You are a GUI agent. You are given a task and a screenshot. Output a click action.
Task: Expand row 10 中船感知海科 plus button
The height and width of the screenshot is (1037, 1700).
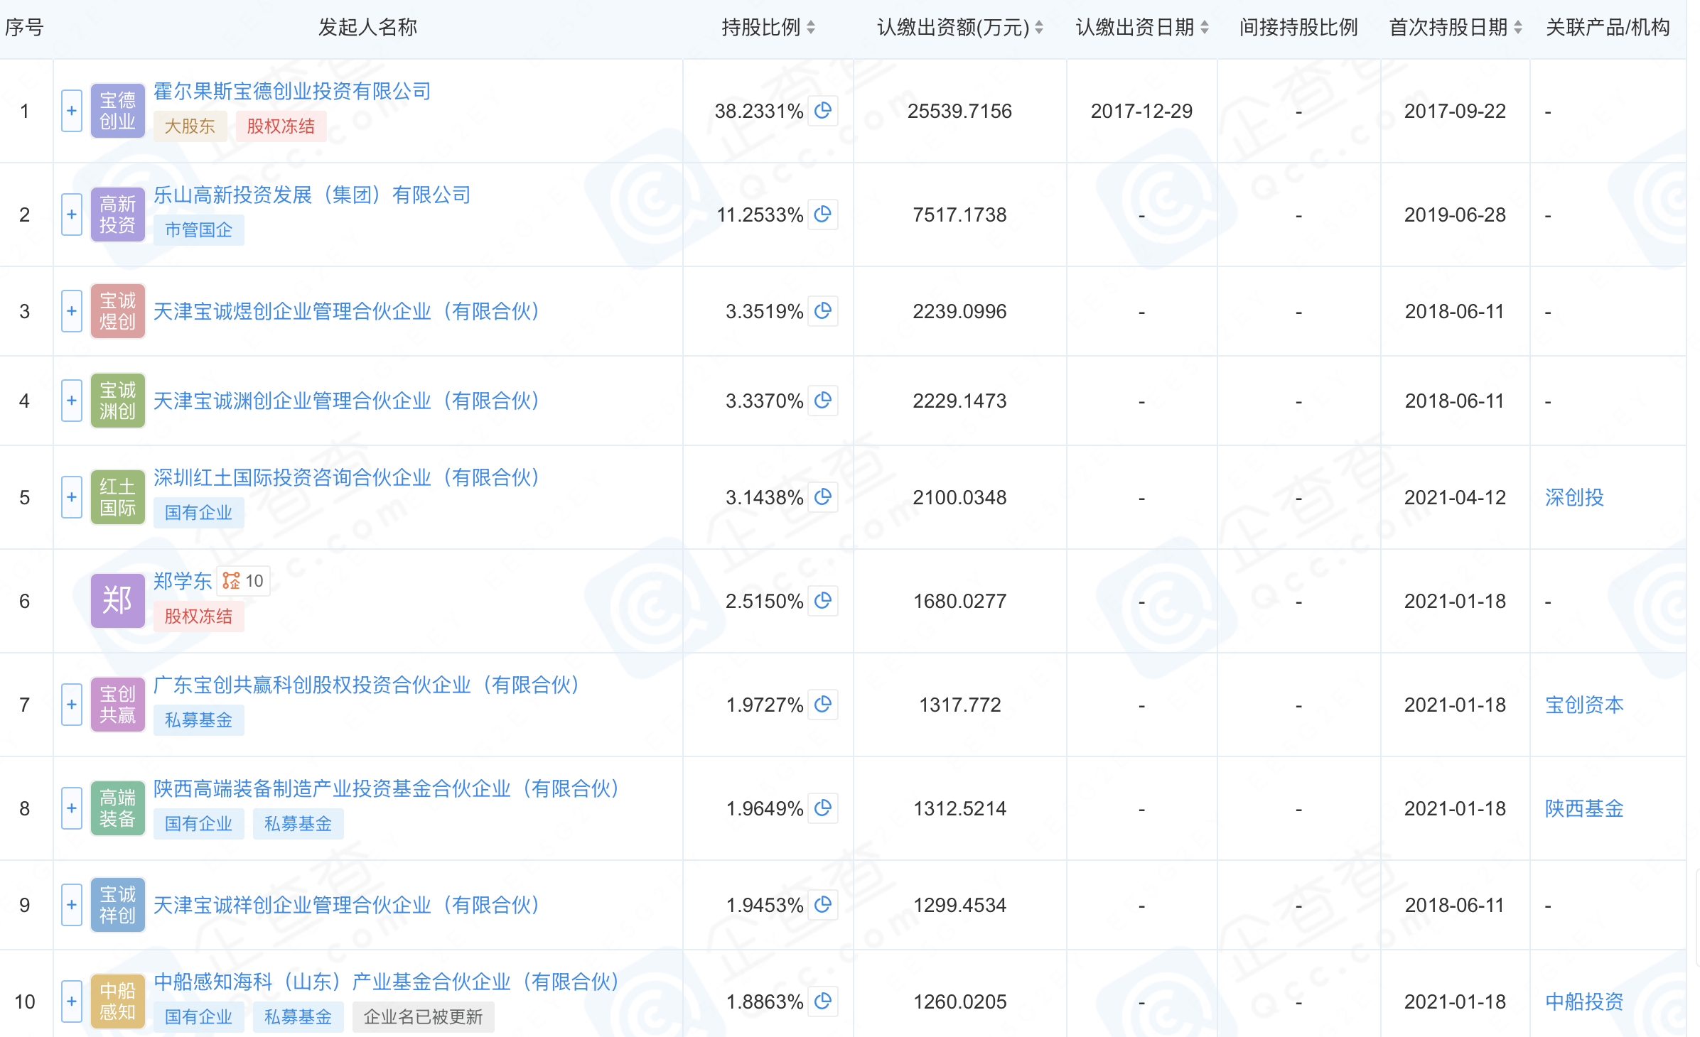pyautogui.click(x=72, y=1001)
